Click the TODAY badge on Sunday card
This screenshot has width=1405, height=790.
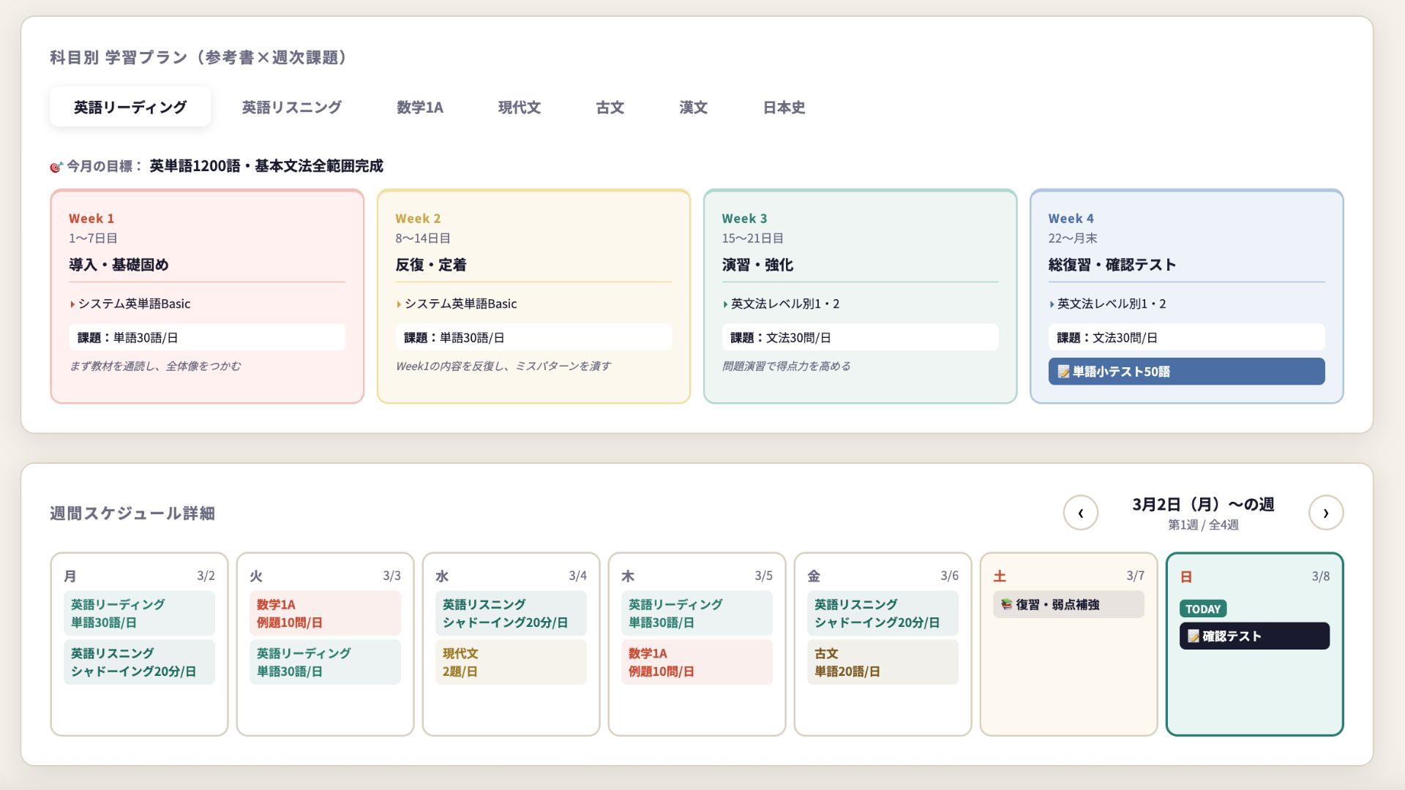coord(1203,608)
